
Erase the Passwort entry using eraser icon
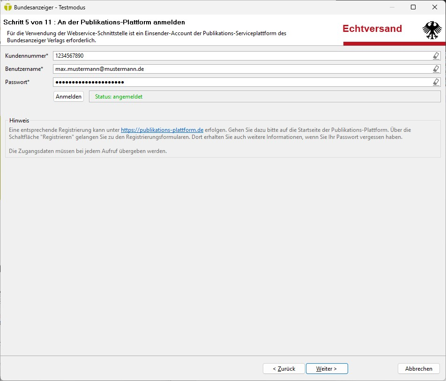(x=436, y=82)
